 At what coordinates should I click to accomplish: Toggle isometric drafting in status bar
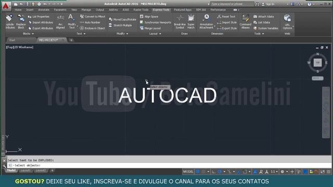click(x=229, y=172)
